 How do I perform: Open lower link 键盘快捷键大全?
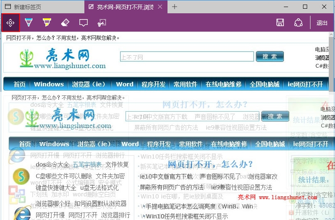point(56,188)
